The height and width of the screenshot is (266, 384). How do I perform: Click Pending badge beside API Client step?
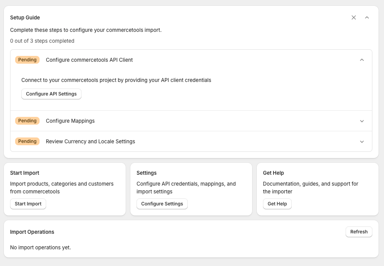pos(28,59)
